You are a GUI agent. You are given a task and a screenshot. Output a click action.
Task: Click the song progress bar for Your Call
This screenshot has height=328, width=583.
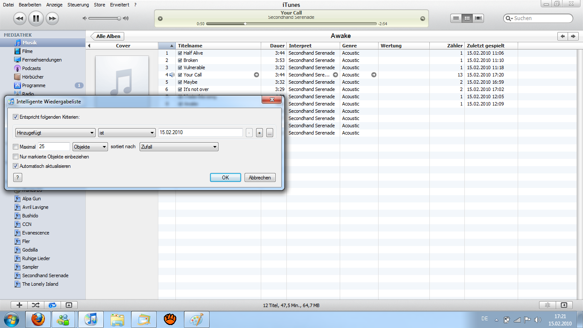(291, 24)
